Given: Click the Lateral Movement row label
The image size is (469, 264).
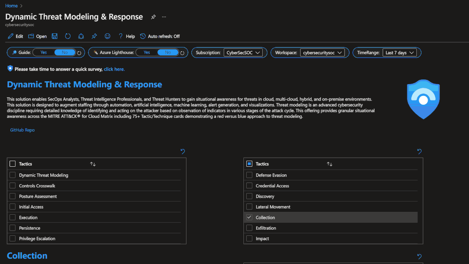Looking at the screenshot, I should 273,207.
